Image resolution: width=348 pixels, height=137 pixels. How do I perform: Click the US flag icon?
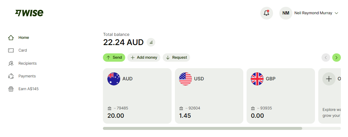[x=185, y=79]
